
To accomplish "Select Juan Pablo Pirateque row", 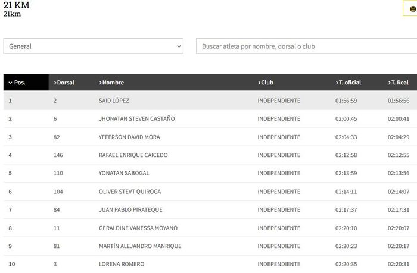I will click(130, 210).
